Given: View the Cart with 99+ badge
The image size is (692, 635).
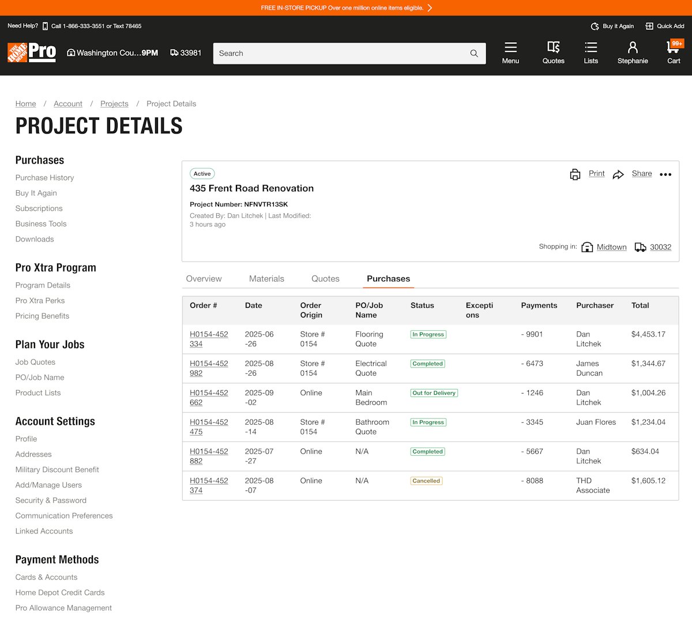Looking at the screenshot, I should tap(672, 51).
